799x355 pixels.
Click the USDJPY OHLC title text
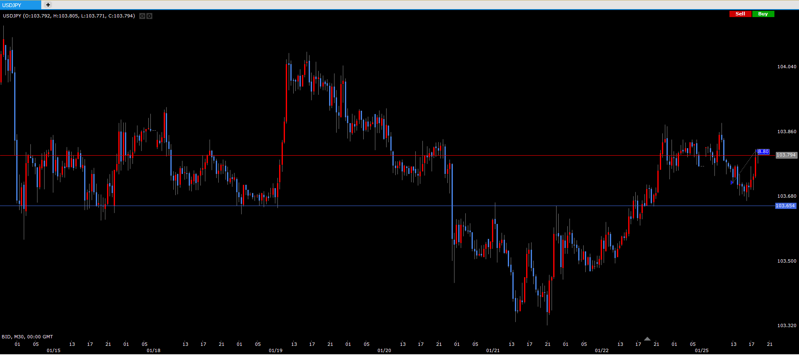coord(69,16)
